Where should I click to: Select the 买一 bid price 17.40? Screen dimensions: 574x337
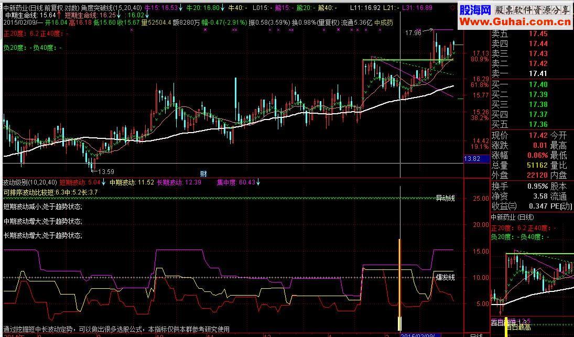click(x=538, y=84)
